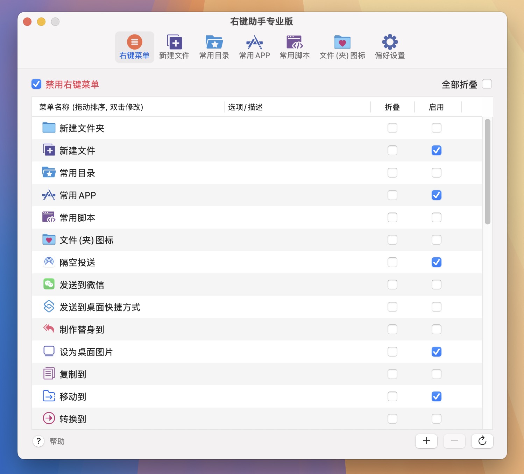Open the 偏好设置 settings panel
Viewport: 524px width, 474px height.
click(389, 46)
